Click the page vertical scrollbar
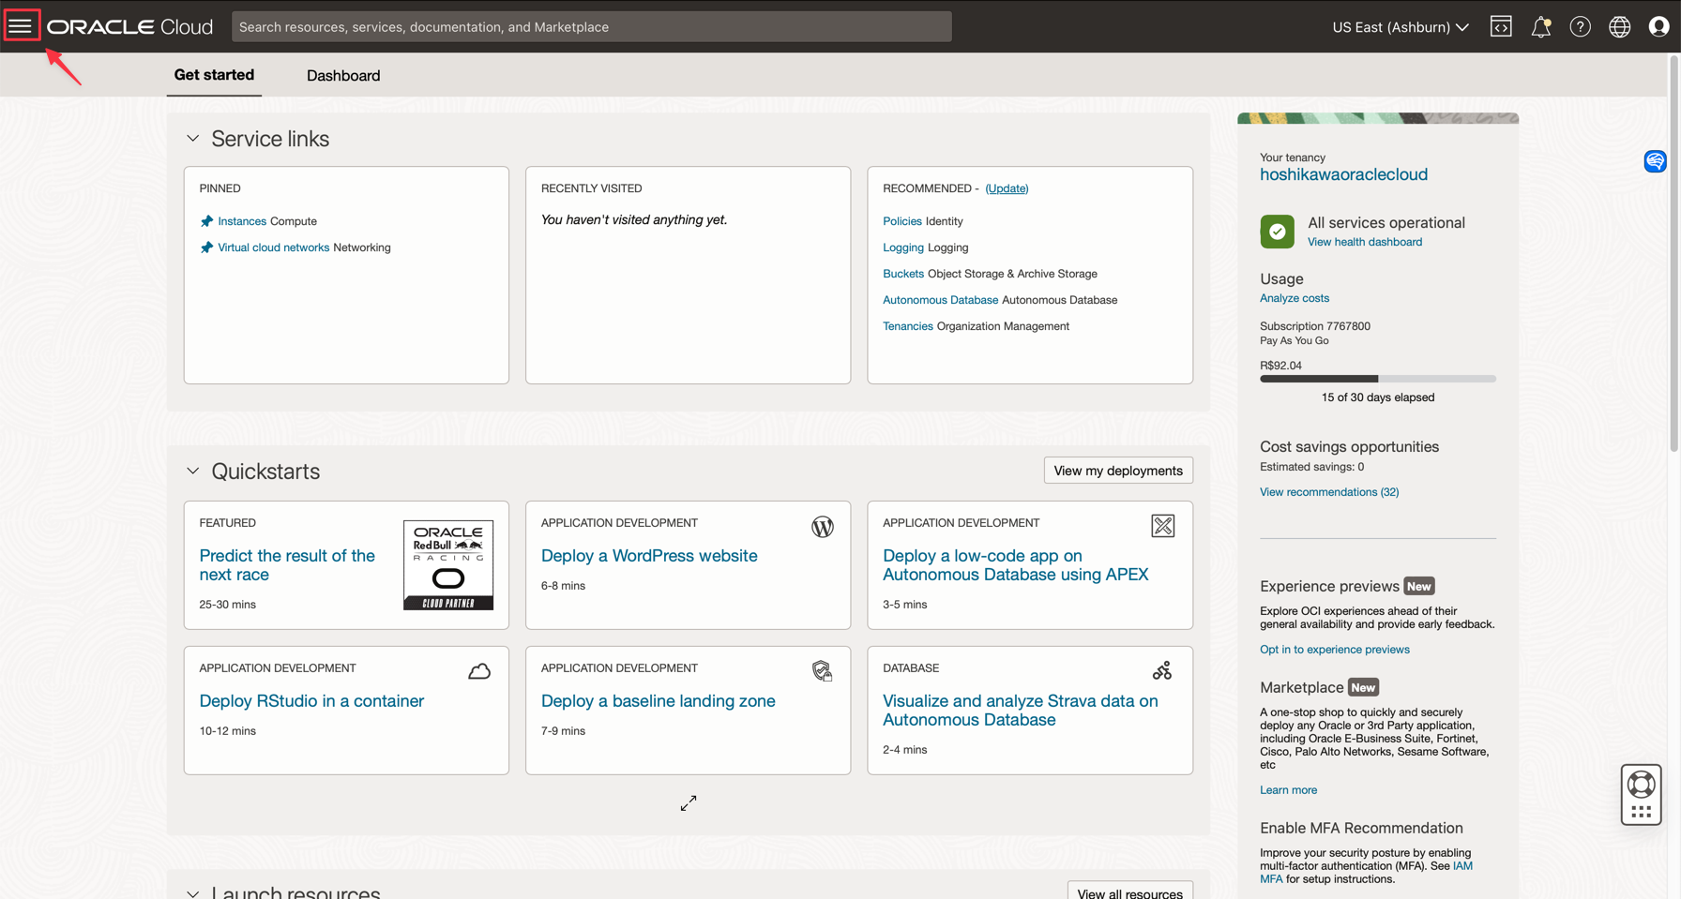 [x=1674, y=253]
